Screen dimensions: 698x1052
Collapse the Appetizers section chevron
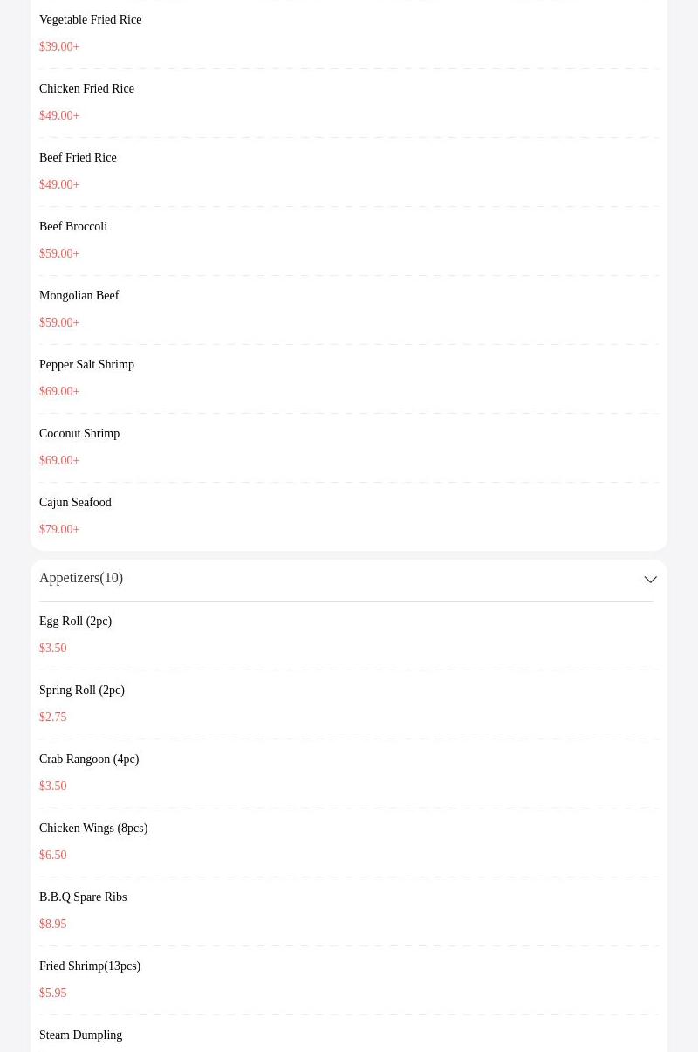pos(650,580)
